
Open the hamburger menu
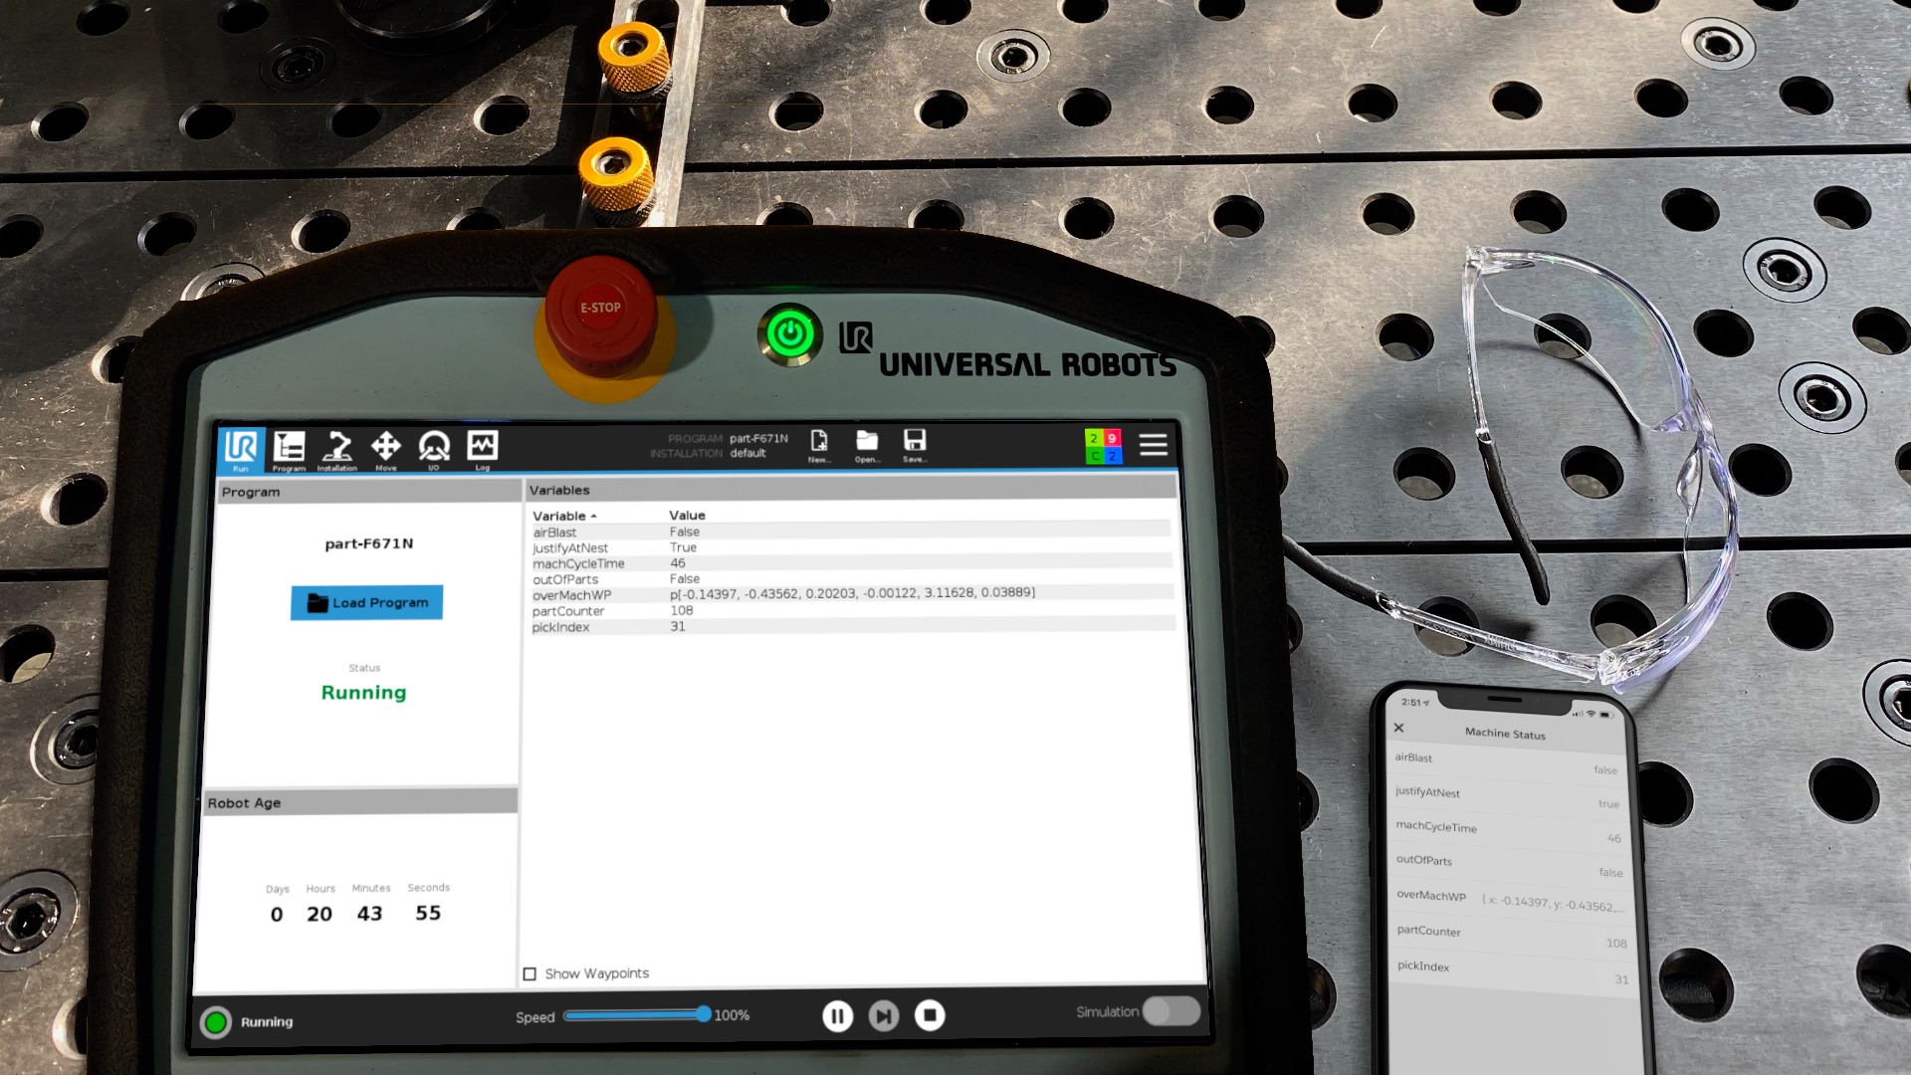1154,445
